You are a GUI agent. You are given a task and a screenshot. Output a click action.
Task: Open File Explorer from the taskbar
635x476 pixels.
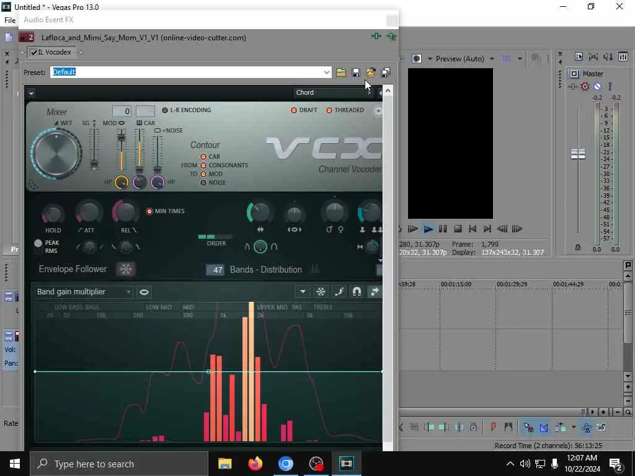224,464
